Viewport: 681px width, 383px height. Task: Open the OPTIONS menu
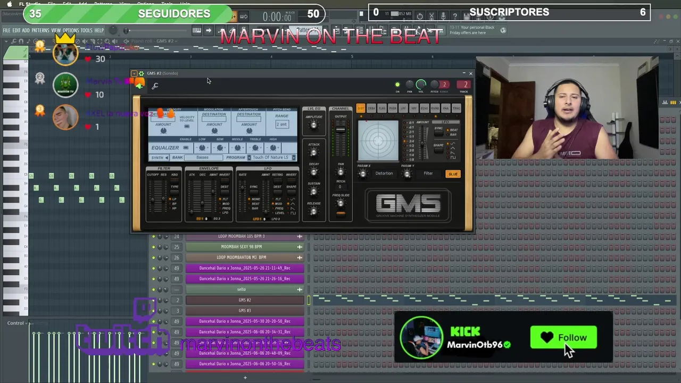(x=71, y=30)
